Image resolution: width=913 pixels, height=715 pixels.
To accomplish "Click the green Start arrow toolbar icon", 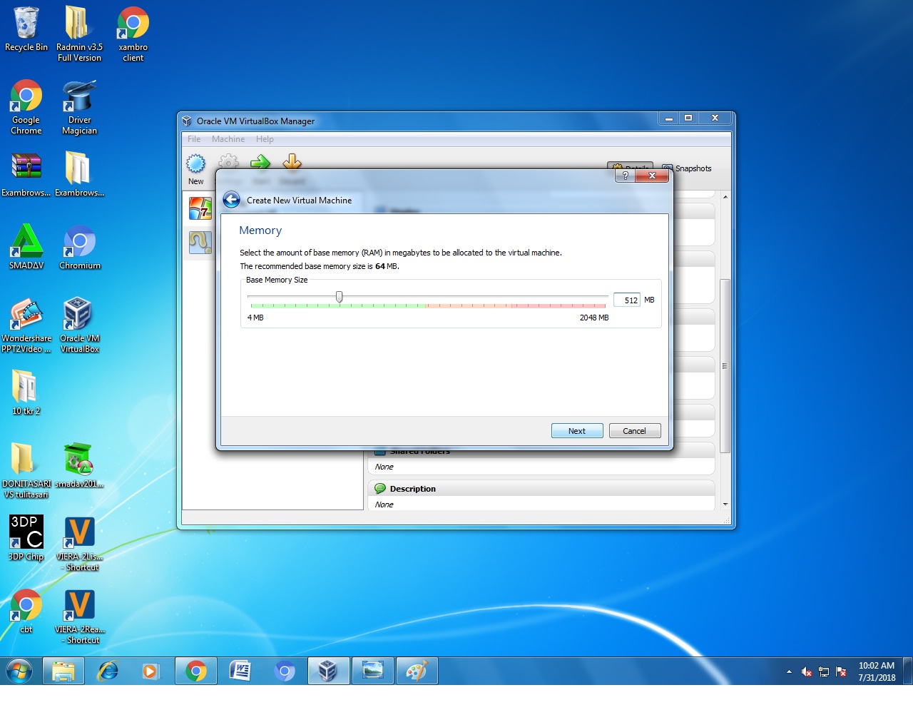I will click(260, 162).
